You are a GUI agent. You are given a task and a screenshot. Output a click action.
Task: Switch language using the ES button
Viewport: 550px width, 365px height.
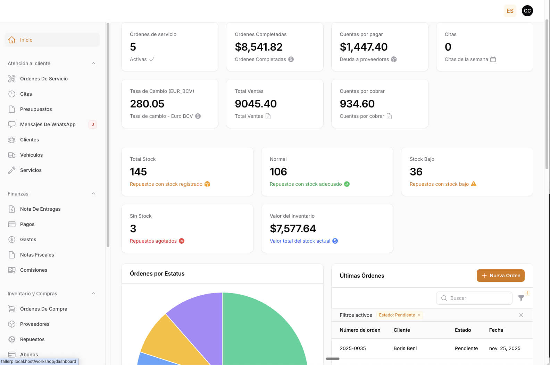(510, 11)
